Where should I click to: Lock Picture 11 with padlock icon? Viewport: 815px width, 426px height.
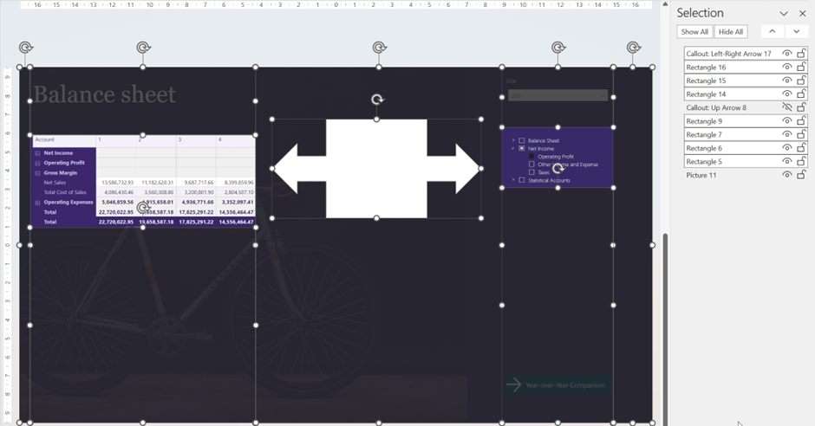[x=801, y=174]
